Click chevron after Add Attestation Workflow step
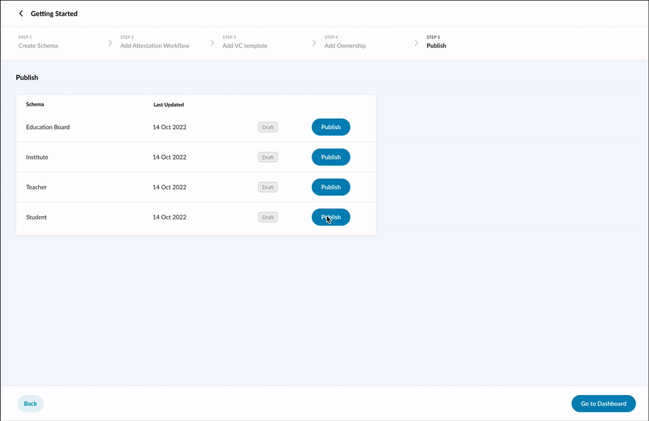This screenshot has width=649, height=421. click(x=212, y=43)
